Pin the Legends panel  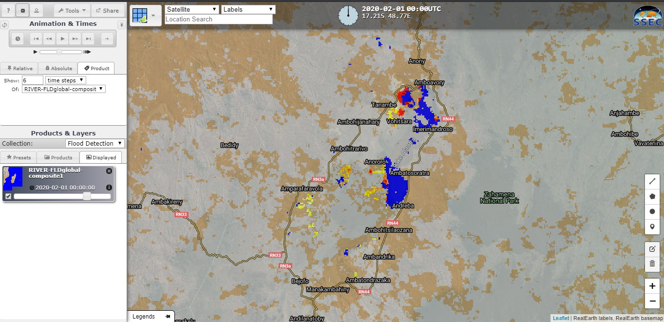pos(168,317)
